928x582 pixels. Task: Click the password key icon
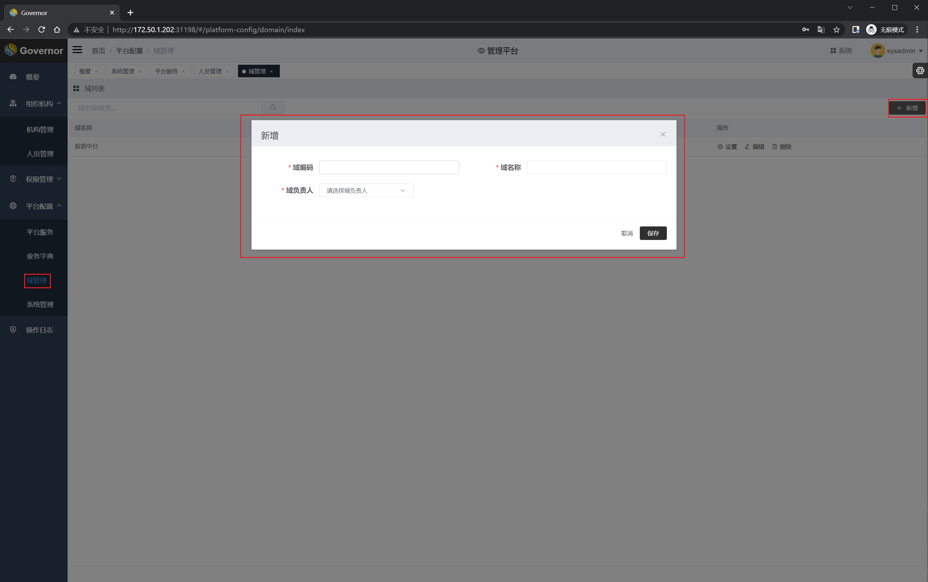point(805,30)
